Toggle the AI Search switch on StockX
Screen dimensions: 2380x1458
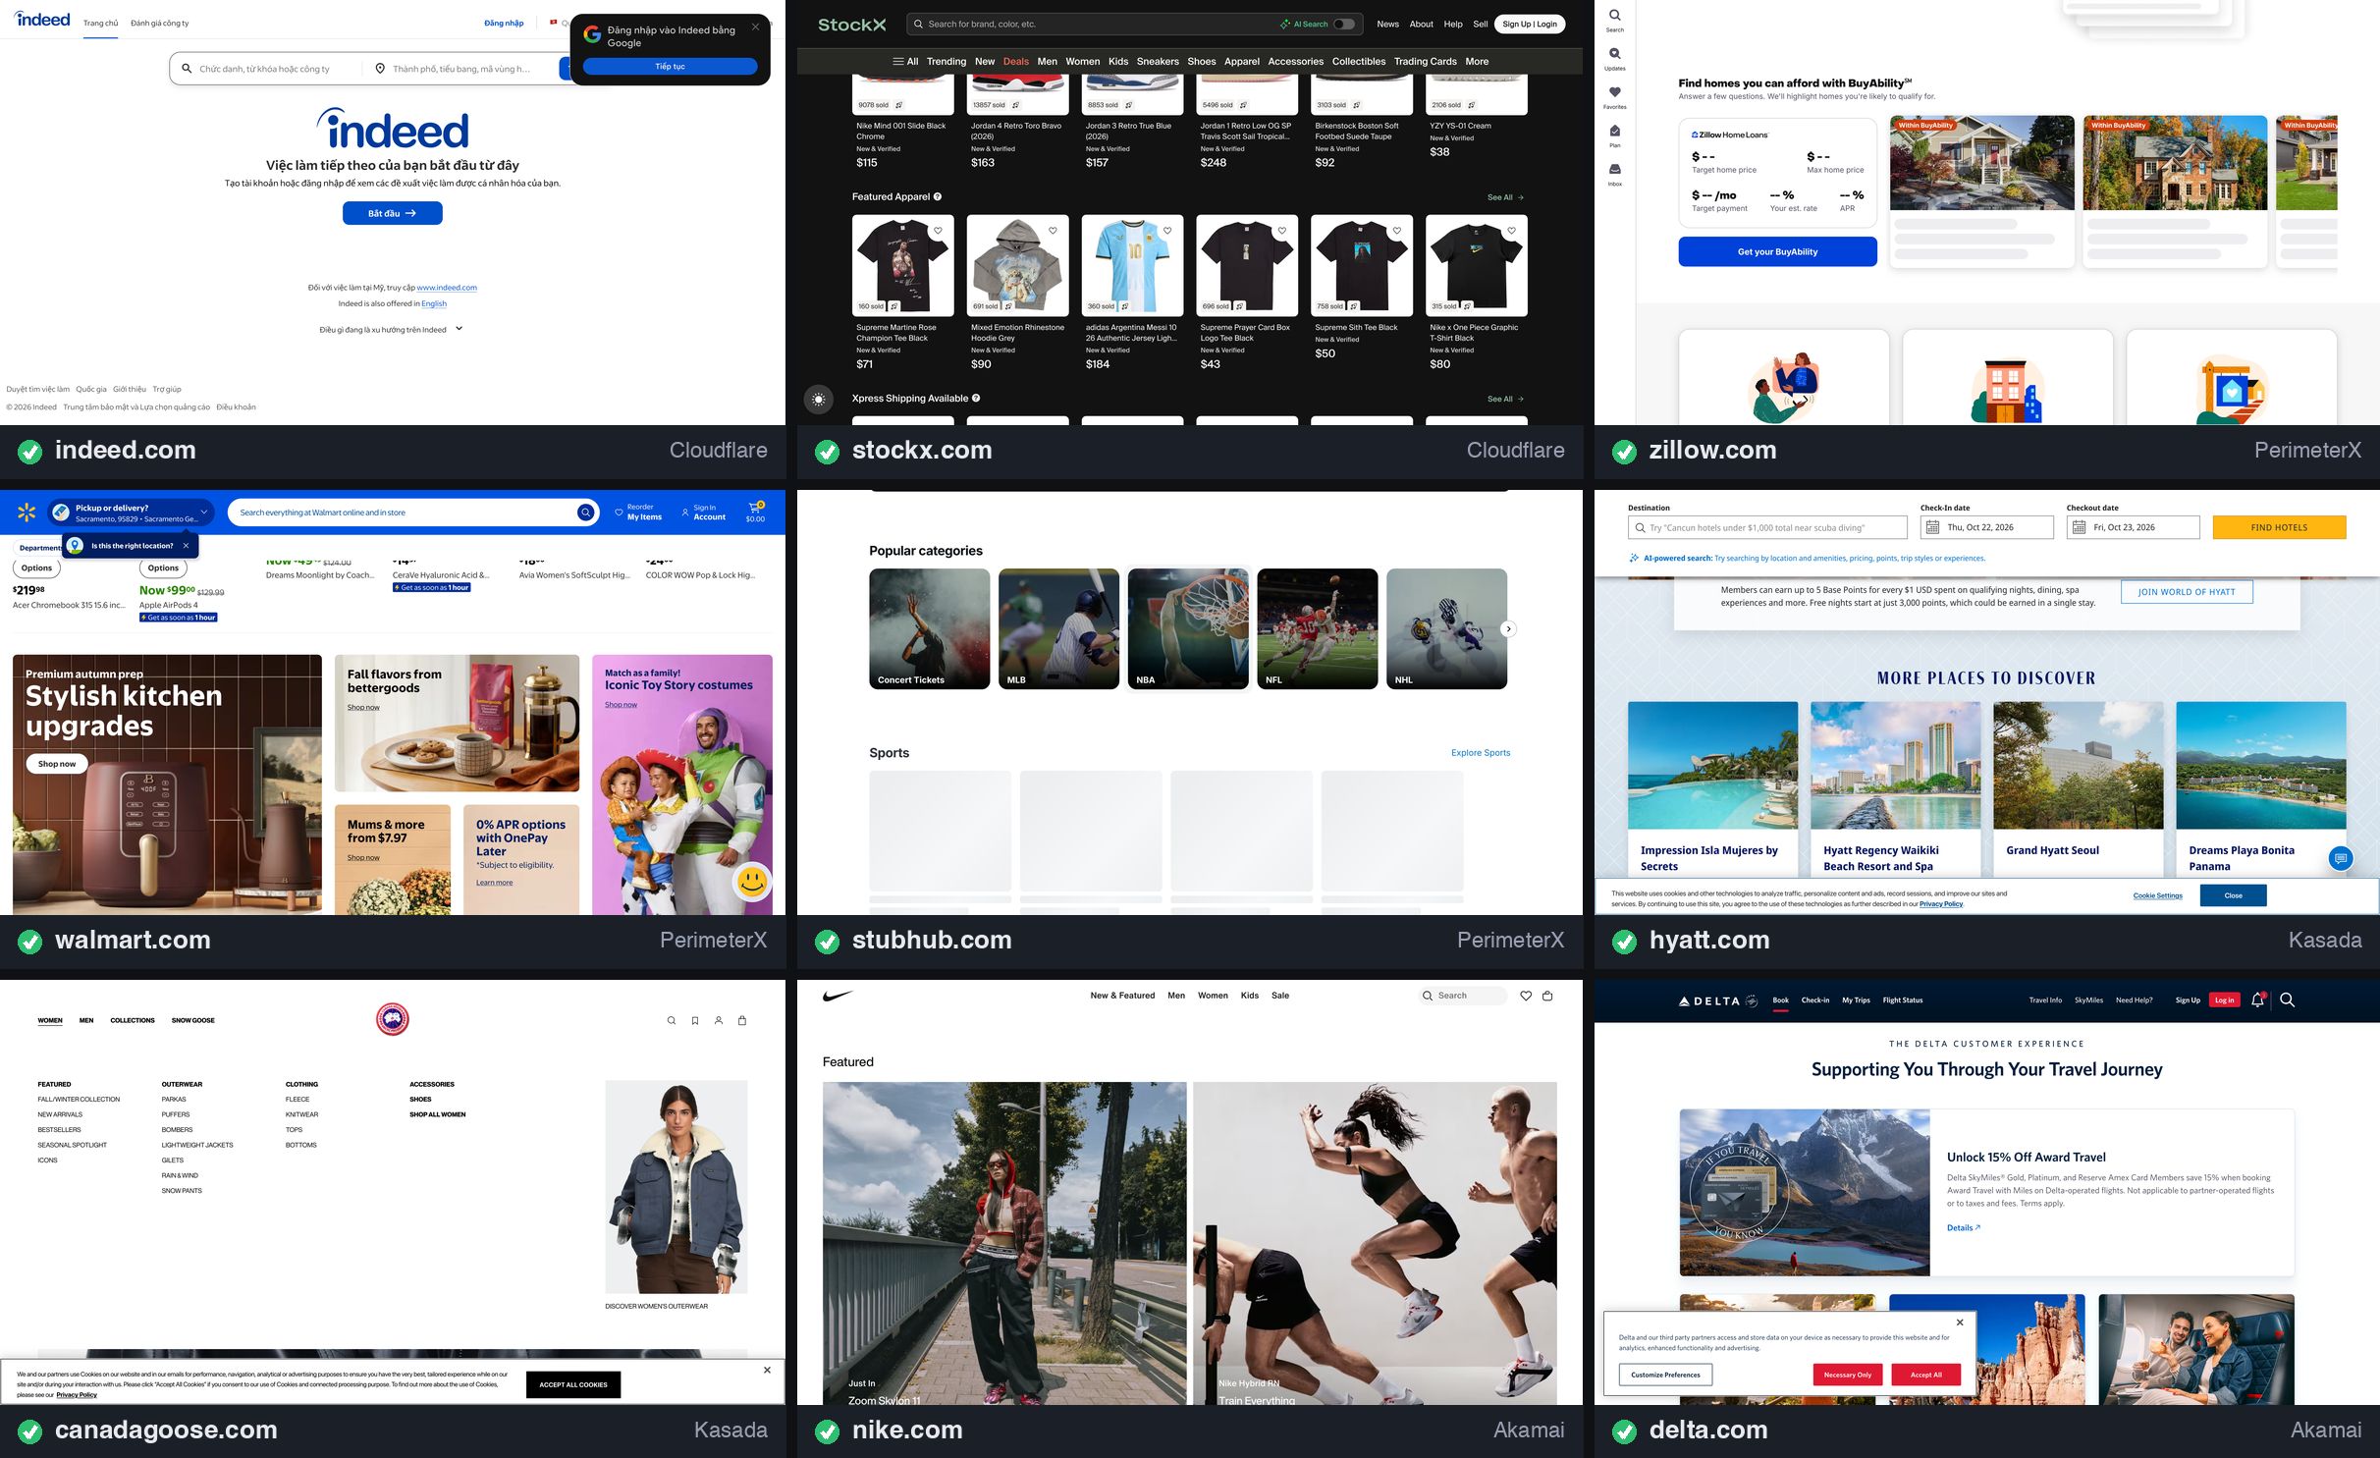(x=1343, y=24)
